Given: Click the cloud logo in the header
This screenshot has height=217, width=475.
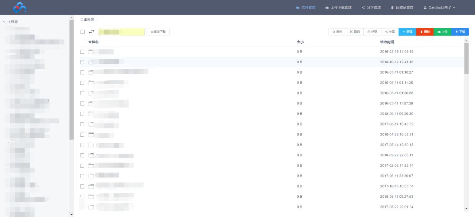Looking at the screenshot, I should [x=20, y=7].
